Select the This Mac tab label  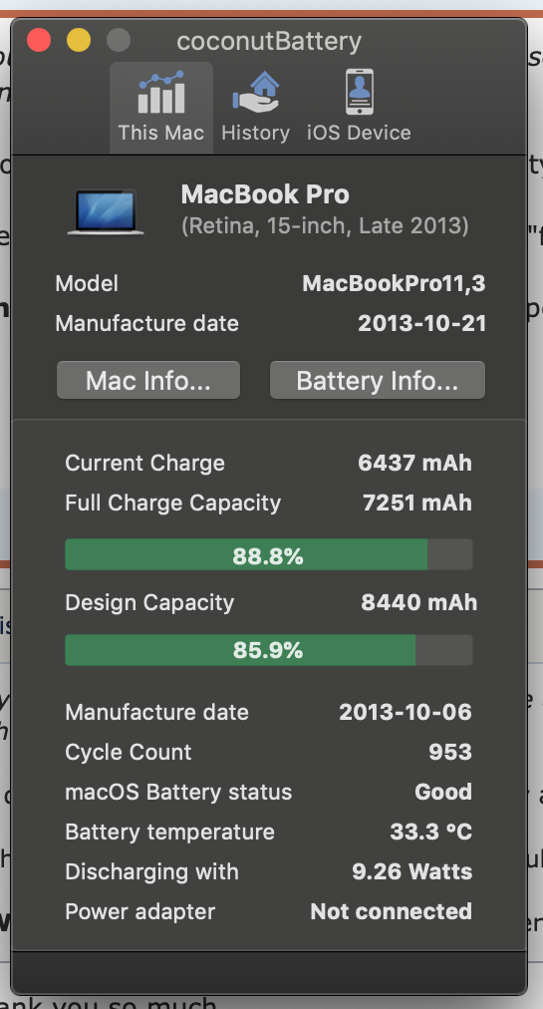point(160,133)
